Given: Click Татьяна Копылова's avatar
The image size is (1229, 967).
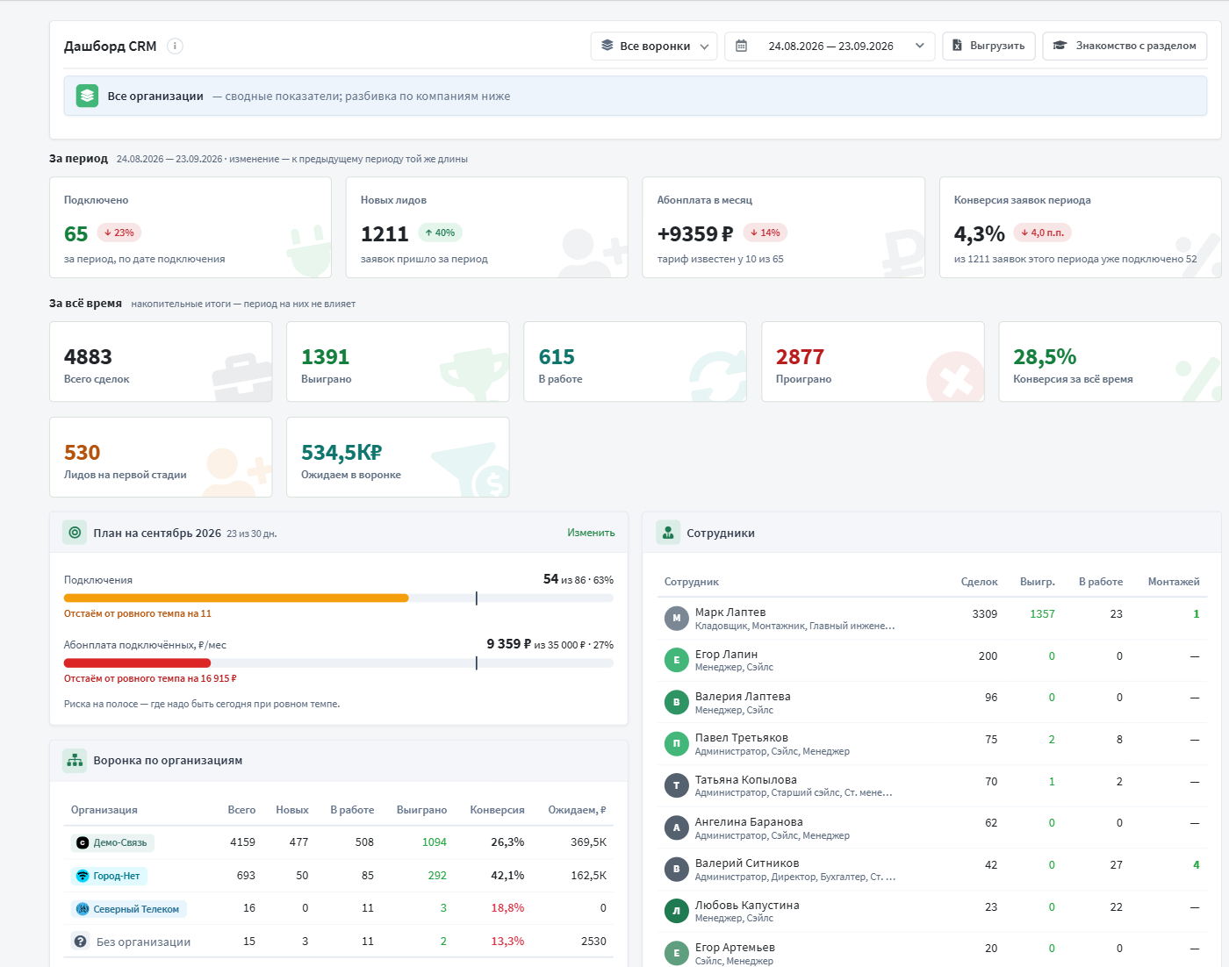Looking at the screenshot, I should [x=676, y=785].
